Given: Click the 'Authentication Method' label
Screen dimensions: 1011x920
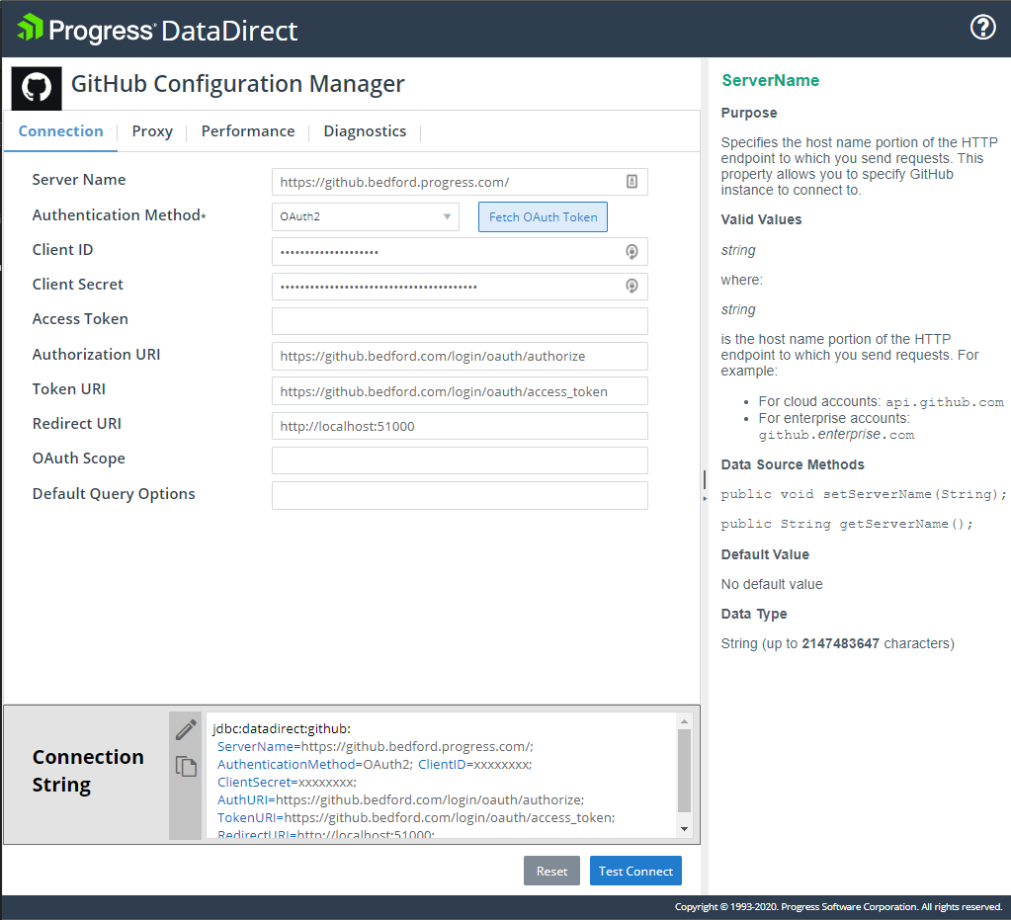Looking at the screenshot, I should [120, 215].
